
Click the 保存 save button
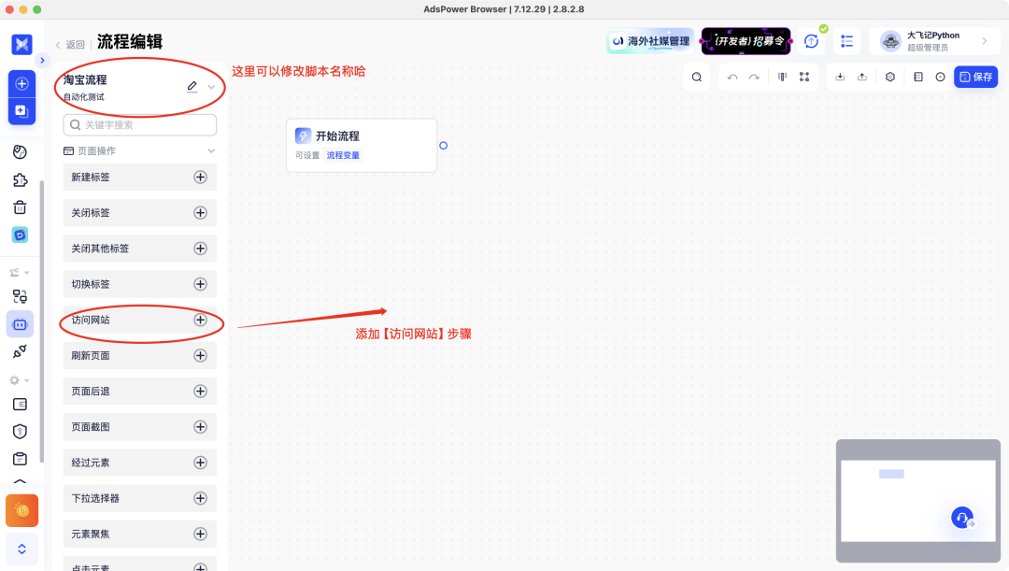point(975,76)
